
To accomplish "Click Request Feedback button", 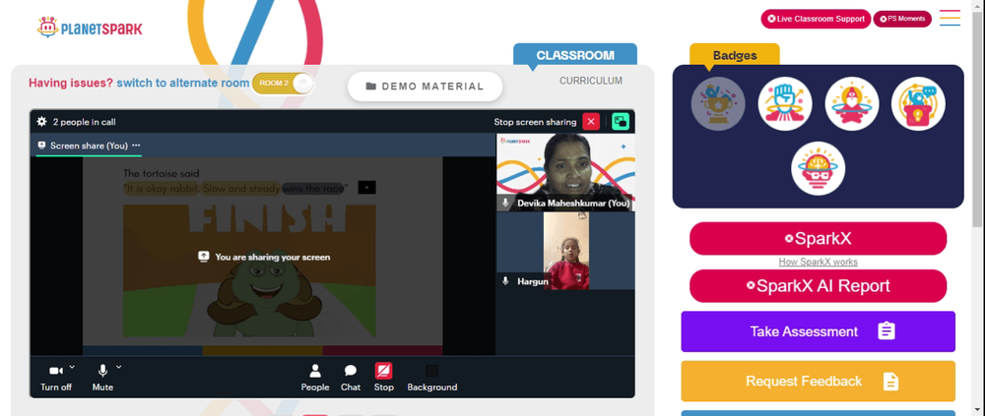I will click(x=818, y=381).
